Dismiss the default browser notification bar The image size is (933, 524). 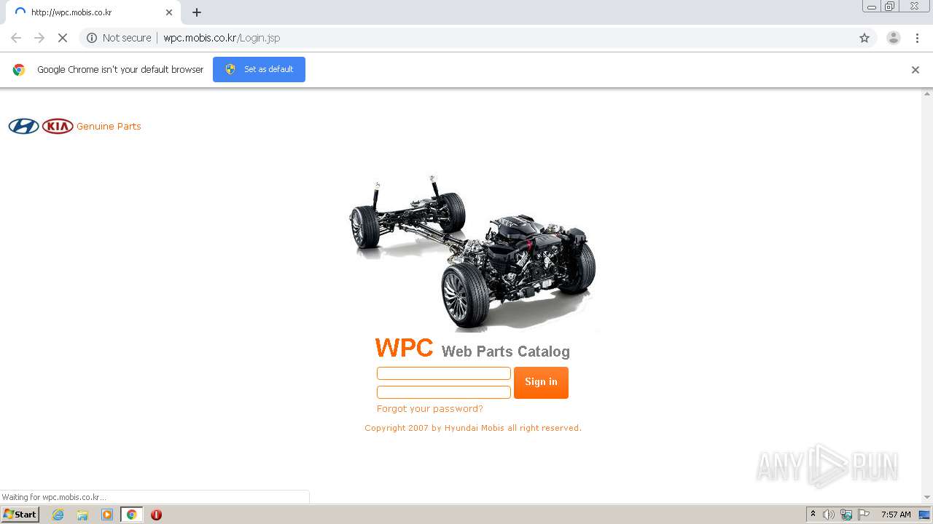point(916,70)
